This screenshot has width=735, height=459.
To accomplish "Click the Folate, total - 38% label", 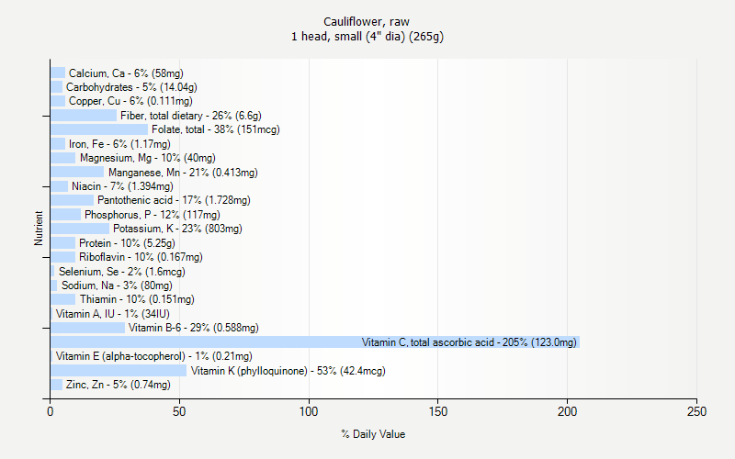I will 216,129.
